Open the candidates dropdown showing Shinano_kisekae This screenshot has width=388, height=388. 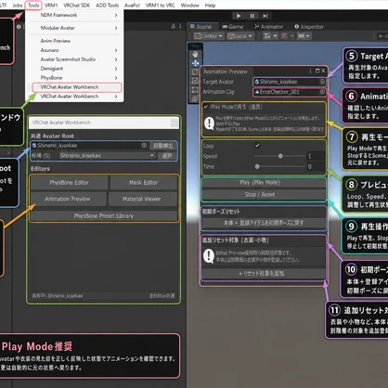[108, 156]
